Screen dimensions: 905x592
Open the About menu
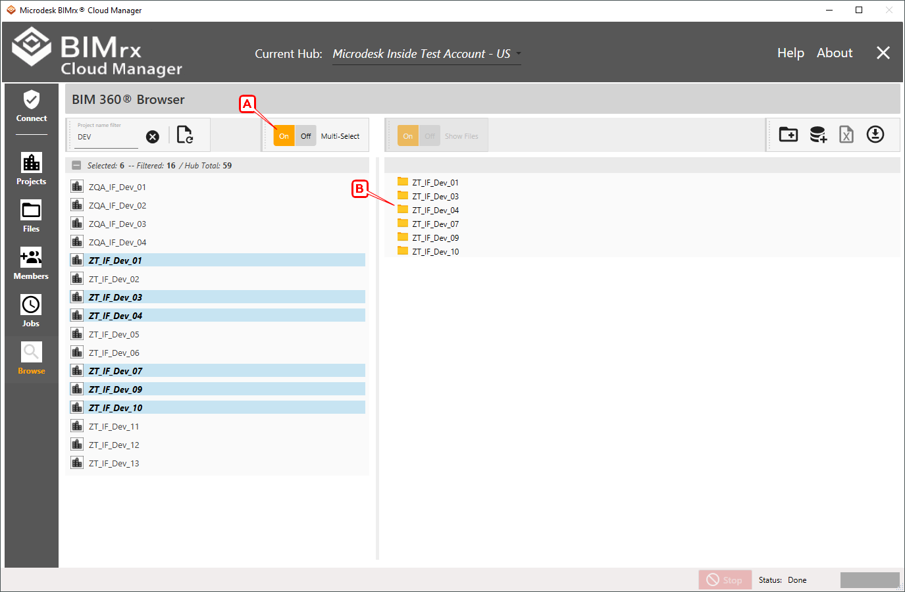coord(835,53)
